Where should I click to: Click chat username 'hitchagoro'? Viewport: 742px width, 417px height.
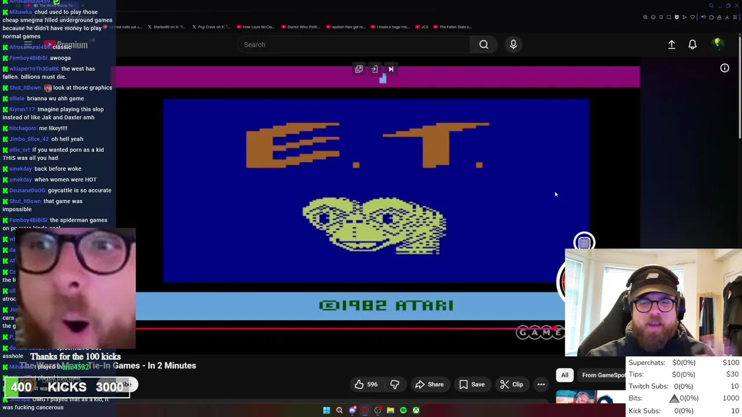[23, 128]
